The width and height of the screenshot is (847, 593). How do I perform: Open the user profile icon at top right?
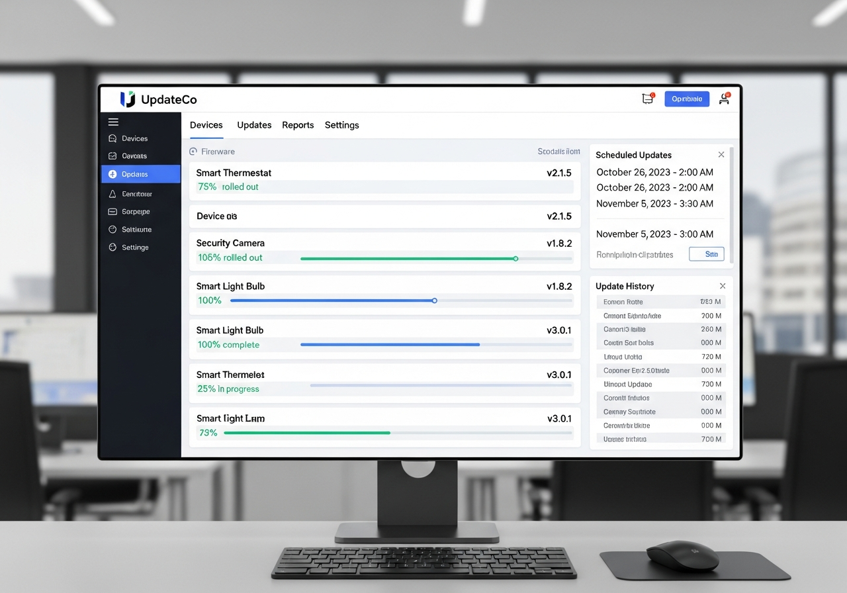[x=725, y=99]
